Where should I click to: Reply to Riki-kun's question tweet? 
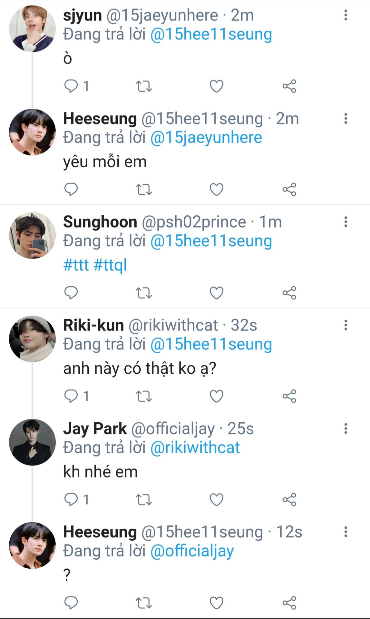click(x=71, y=396)
